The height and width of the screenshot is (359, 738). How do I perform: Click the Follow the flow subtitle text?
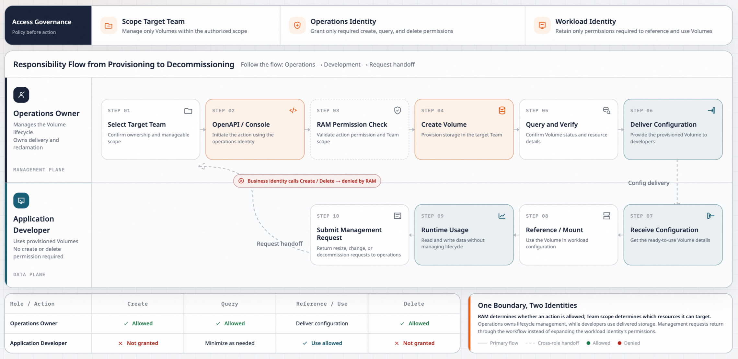328,64
